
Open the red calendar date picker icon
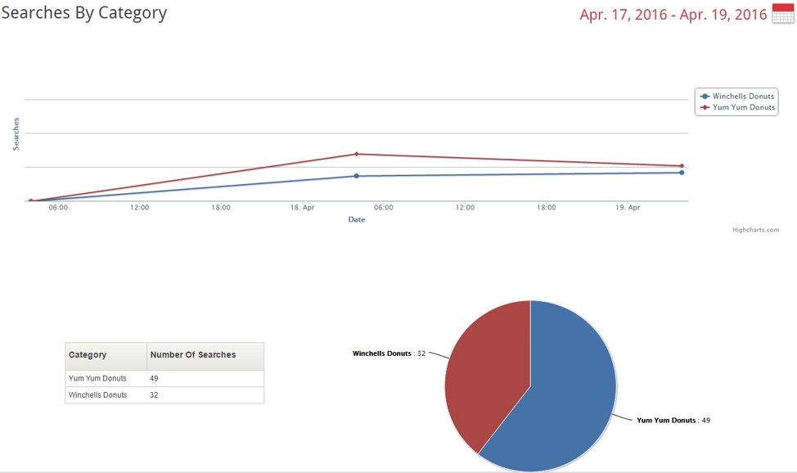(x=783, y=13)
